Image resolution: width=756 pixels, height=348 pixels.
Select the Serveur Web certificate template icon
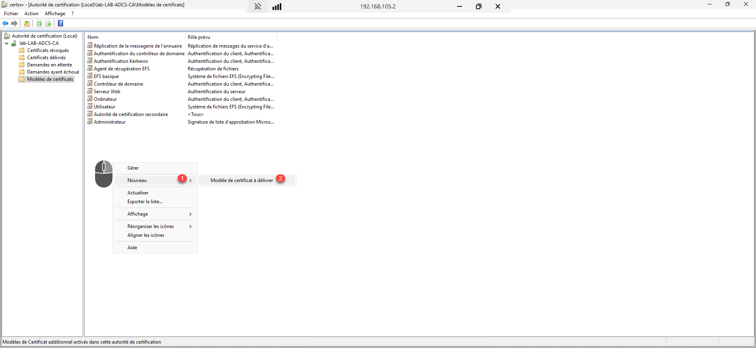90,92
